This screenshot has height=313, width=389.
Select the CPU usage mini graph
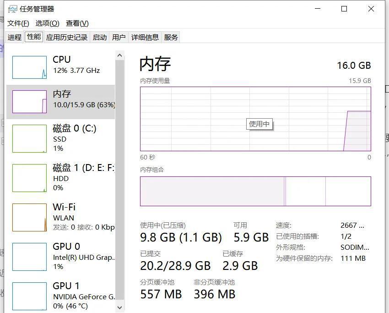(x=30, y=67)
